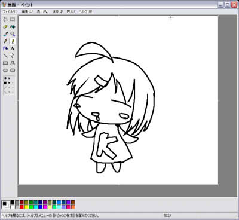
Task: Pick the Rectangle shape tool
Action: coord(5,63)
